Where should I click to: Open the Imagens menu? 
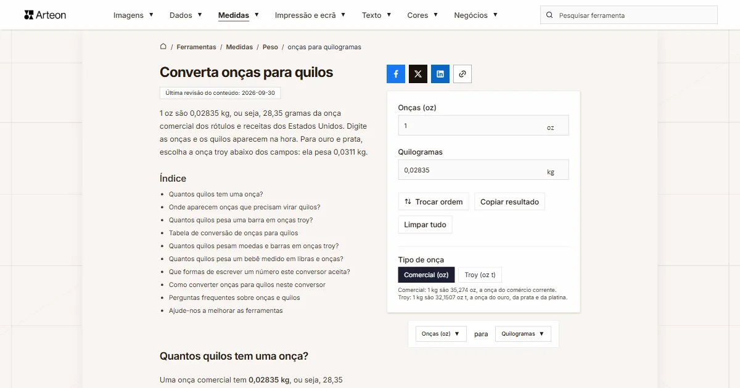tap(133, 15)
